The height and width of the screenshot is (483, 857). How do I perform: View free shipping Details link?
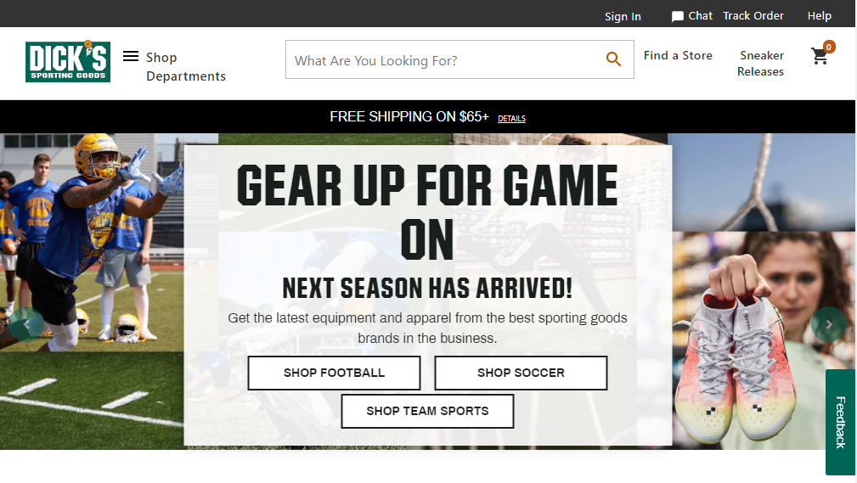point(511,119)
